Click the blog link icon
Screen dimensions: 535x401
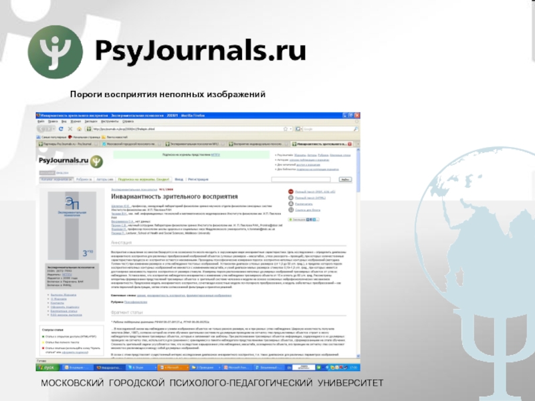(291, 210)
